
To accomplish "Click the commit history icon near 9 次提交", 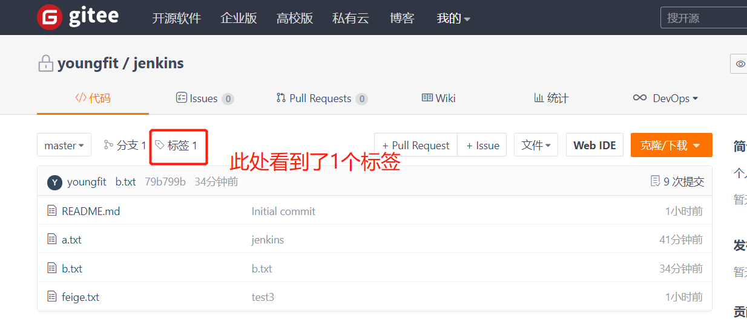I will [655, 181].
